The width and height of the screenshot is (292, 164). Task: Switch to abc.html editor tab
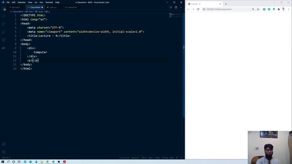(16, 7)
